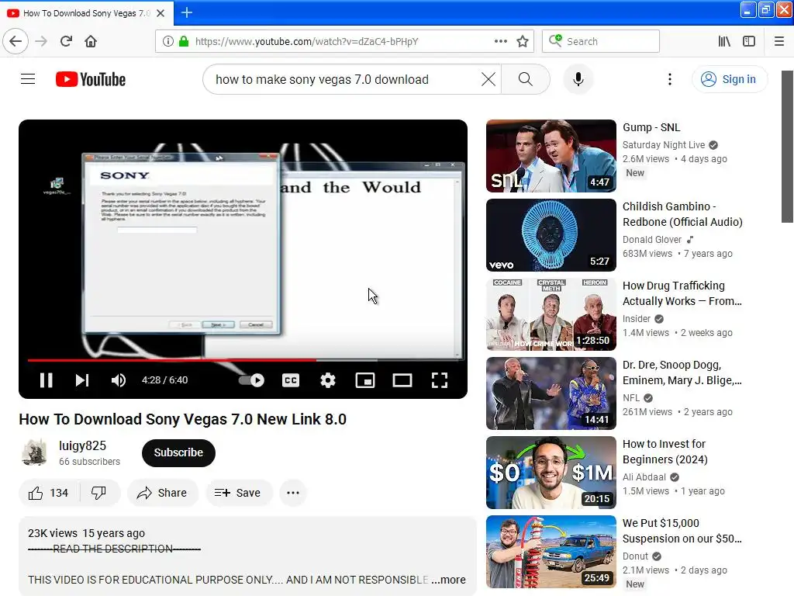This screenshot has height=596, width=794.
Task: Share this video
Action: pos(163,493)
